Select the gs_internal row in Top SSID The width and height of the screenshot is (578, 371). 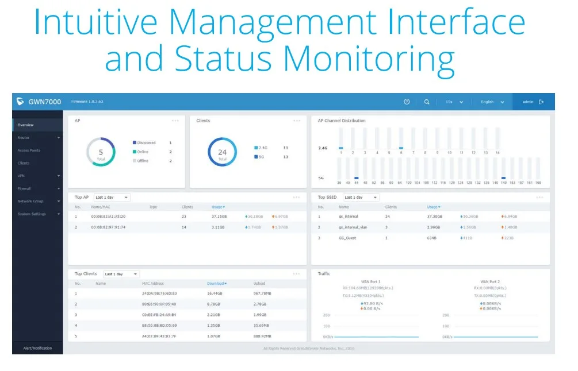pyautogui.click(x=349, y=217)
